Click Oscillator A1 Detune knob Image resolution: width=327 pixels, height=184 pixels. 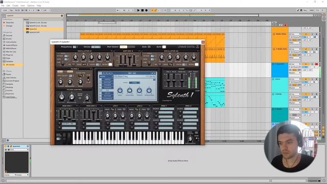pyautogui.click(x=91, y=57)
